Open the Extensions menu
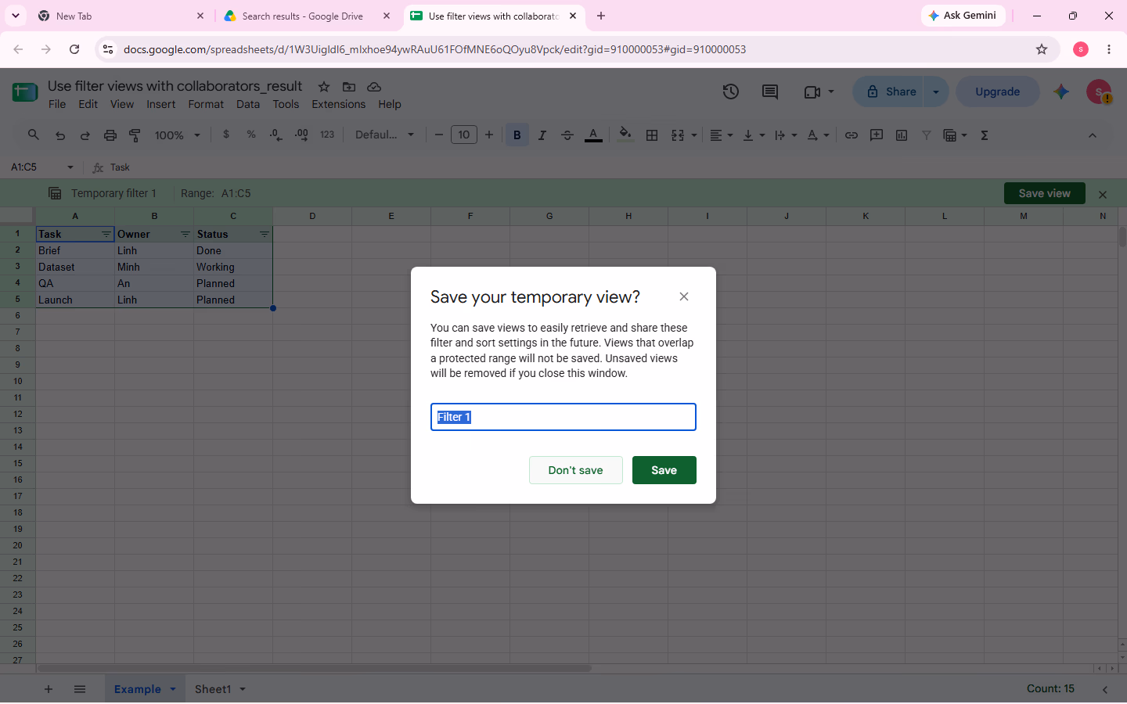1127x704 pixels. pyautogui.click(x=338, y=104)
